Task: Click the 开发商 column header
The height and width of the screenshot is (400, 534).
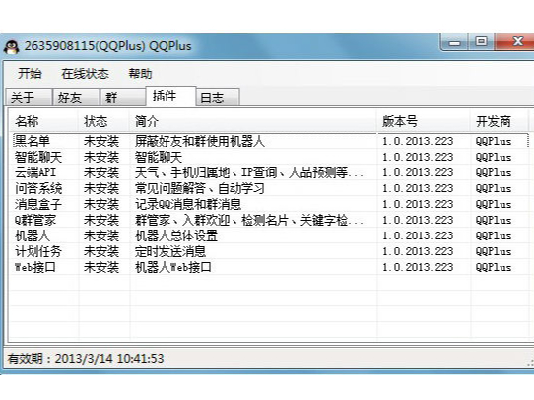Action: coord(500,121)
